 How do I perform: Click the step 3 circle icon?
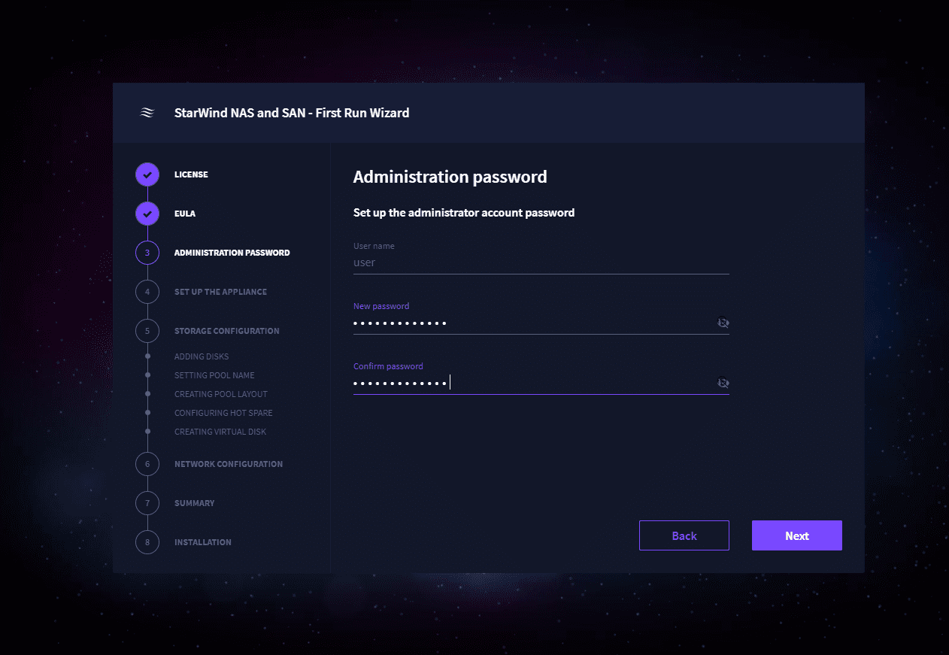pos(147,253)
